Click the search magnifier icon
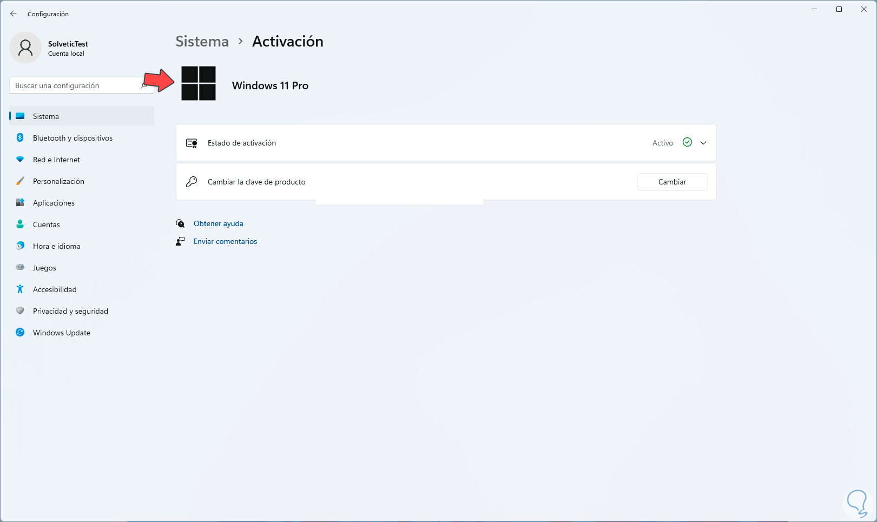 145,85
